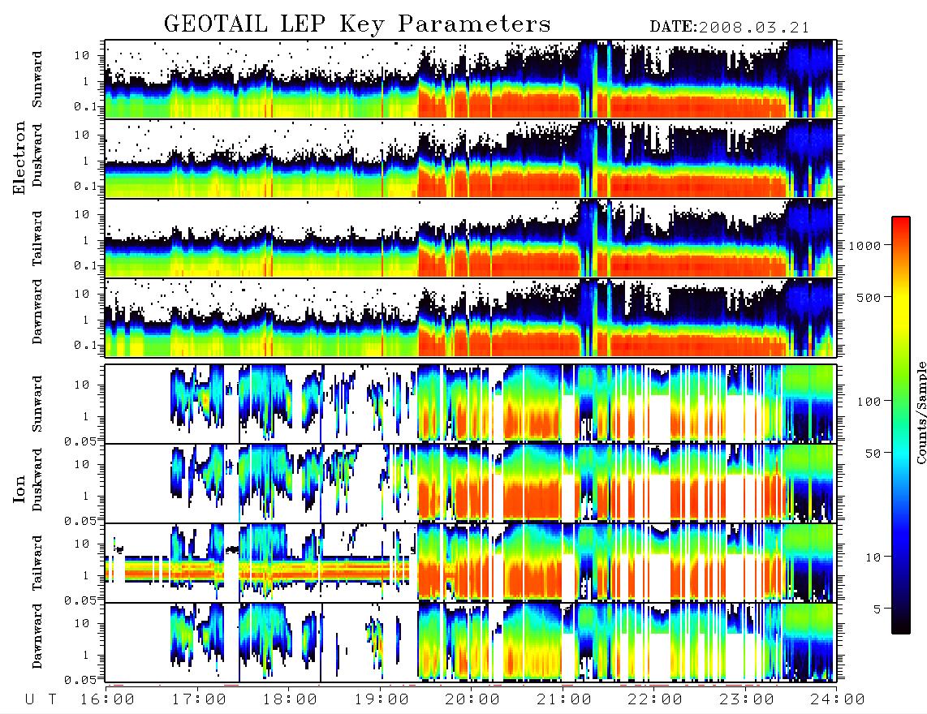Click the '0.1' tick of Electron Dawnward panel
Image resolution: width=927 pixels, height=714 pixels.
point(85,345)
